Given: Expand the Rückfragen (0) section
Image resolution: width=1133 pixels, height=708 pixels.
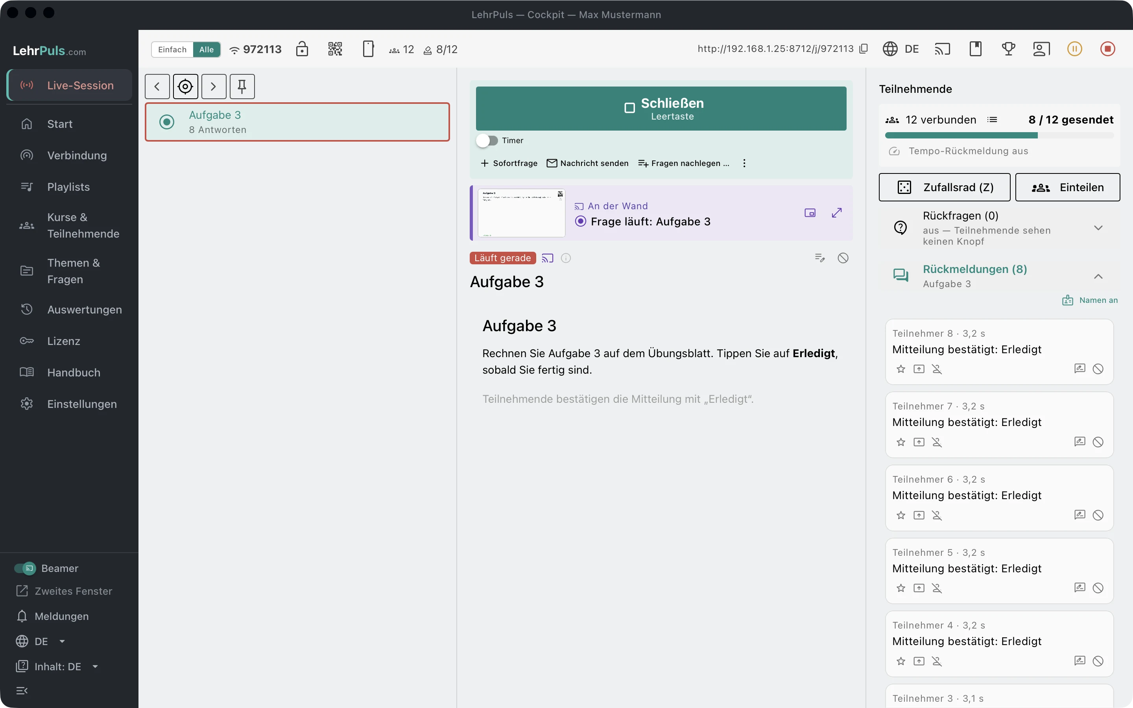Looking at the screenshot, I should tap(1000, 228).
